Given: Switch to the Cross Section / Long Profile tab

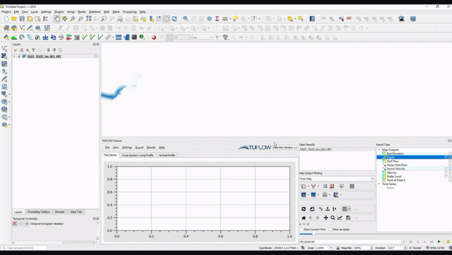Looking at the screenshot, I should (137, 155).
